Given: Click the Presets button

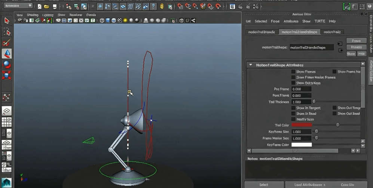Looking at the screenshot, I should (356, 47).
